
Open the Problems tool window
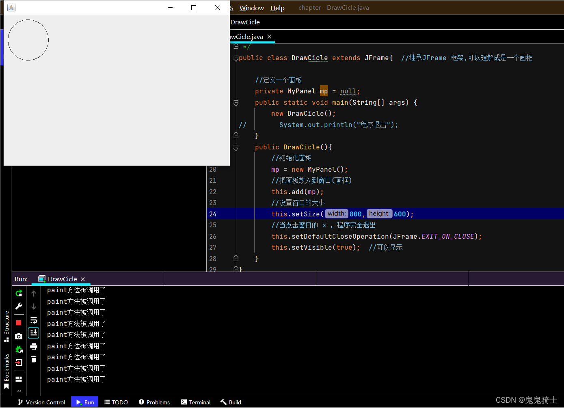154,402
